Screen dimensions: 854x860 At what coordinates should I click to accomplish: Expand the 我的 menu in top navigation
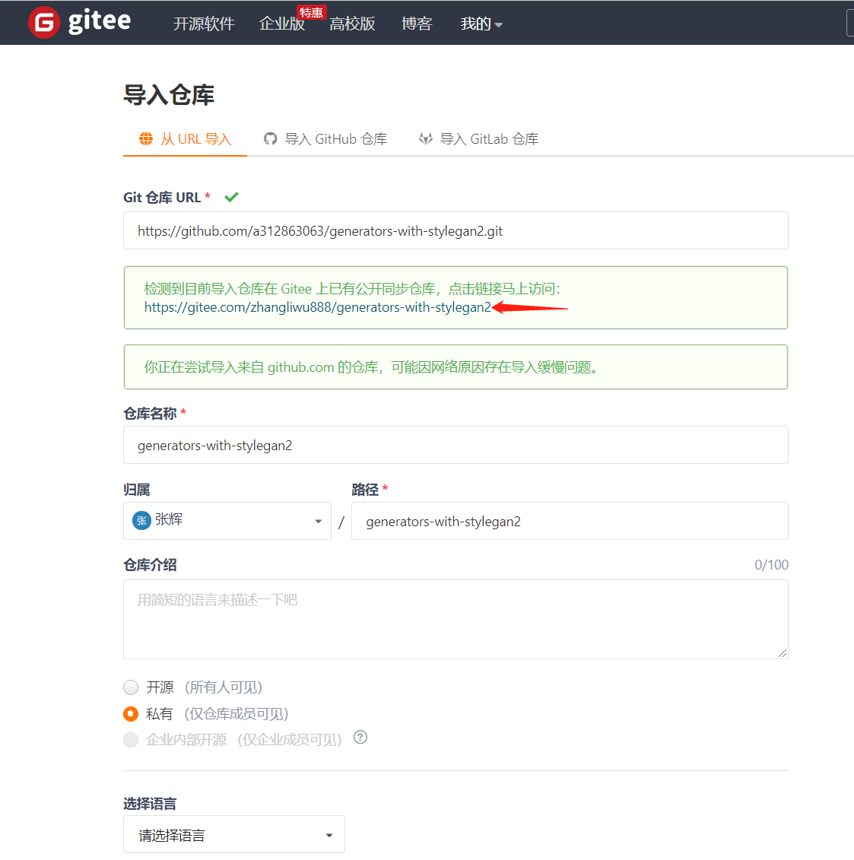click(x=481, y=24)
